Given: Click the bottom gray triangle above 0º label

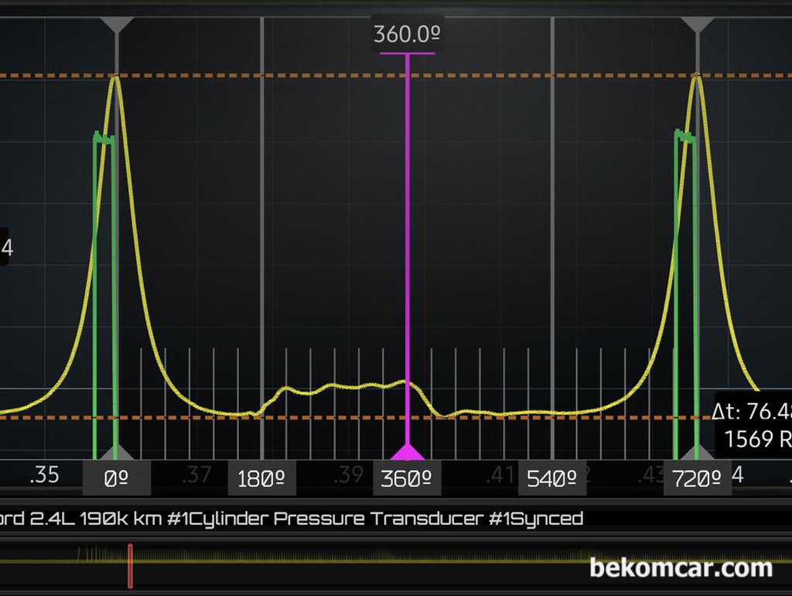Looking at the screenshot, I should [117, 453].
